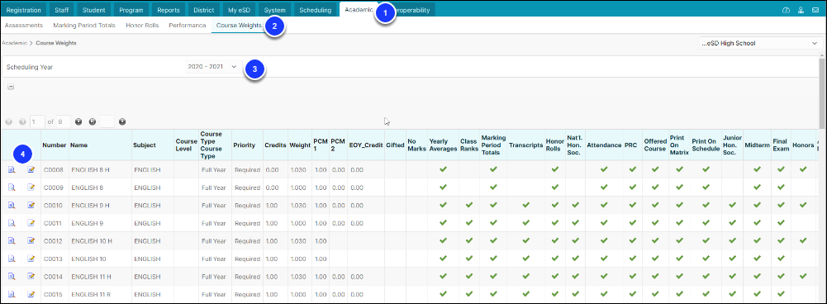View details for course C0011 ENGLISH 9
827x304 pixels.
click(x=12, y=223)
